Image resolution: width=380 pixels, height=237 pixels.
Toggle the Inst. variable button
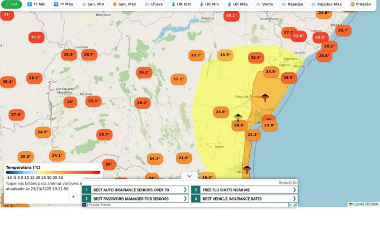(12, 4)
